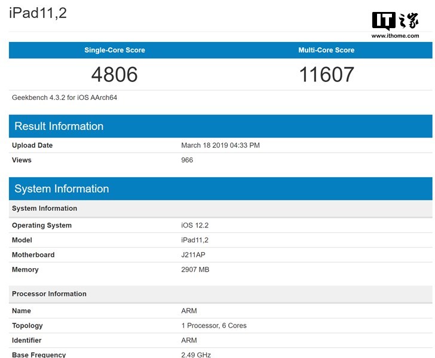
Task: Click the Result Information section header
Action: [220, 126]
